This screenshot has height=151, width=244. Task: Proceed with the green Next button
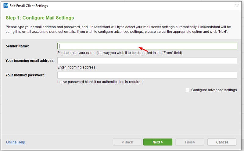158,142
